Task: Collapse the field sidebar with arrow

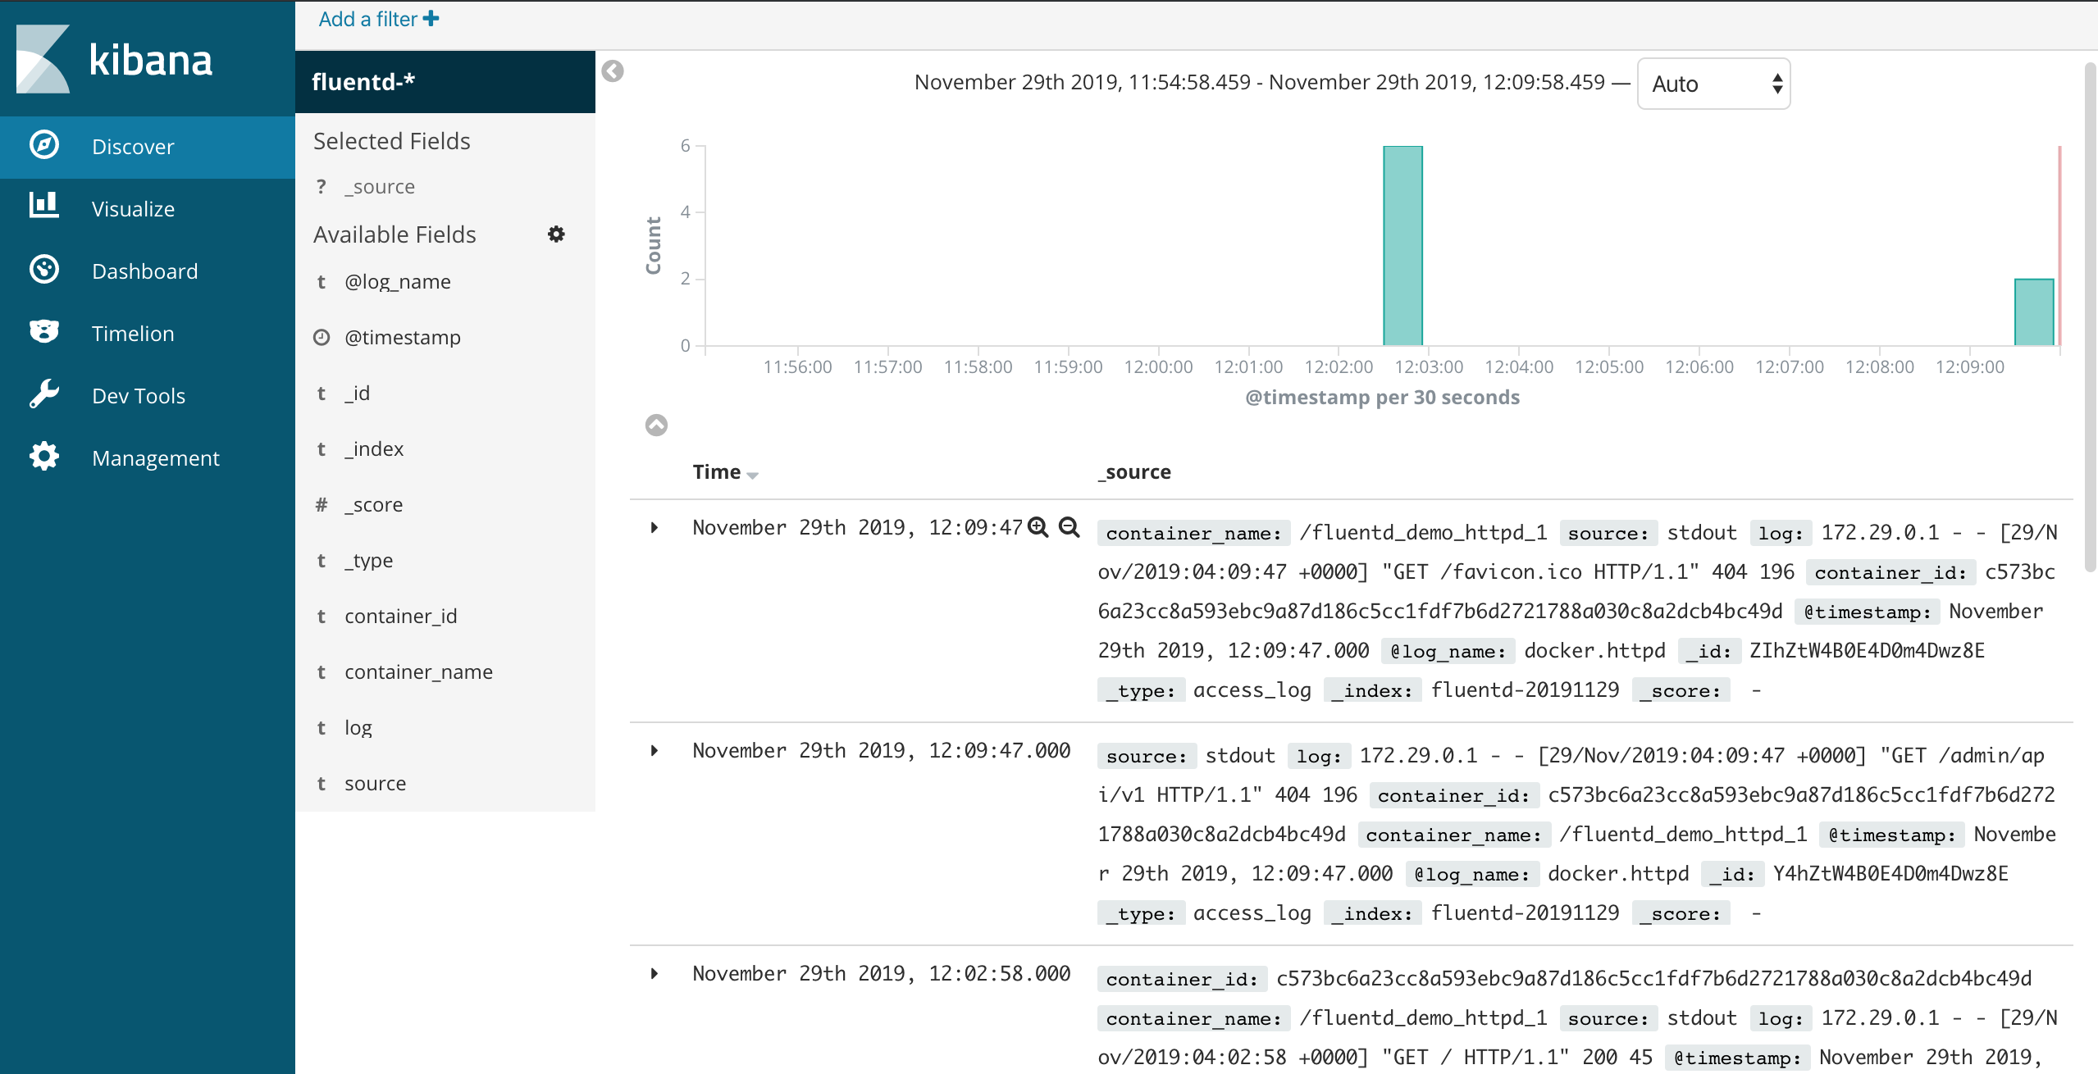Action: [x=613, y=71]
